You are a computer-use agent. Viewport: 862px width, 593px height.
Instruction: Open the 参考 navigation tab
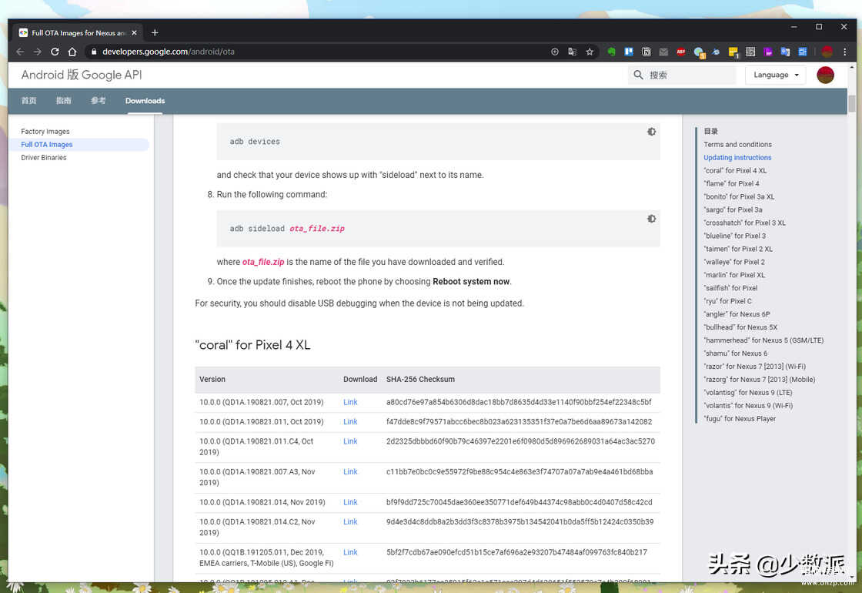tap(98, 101)
